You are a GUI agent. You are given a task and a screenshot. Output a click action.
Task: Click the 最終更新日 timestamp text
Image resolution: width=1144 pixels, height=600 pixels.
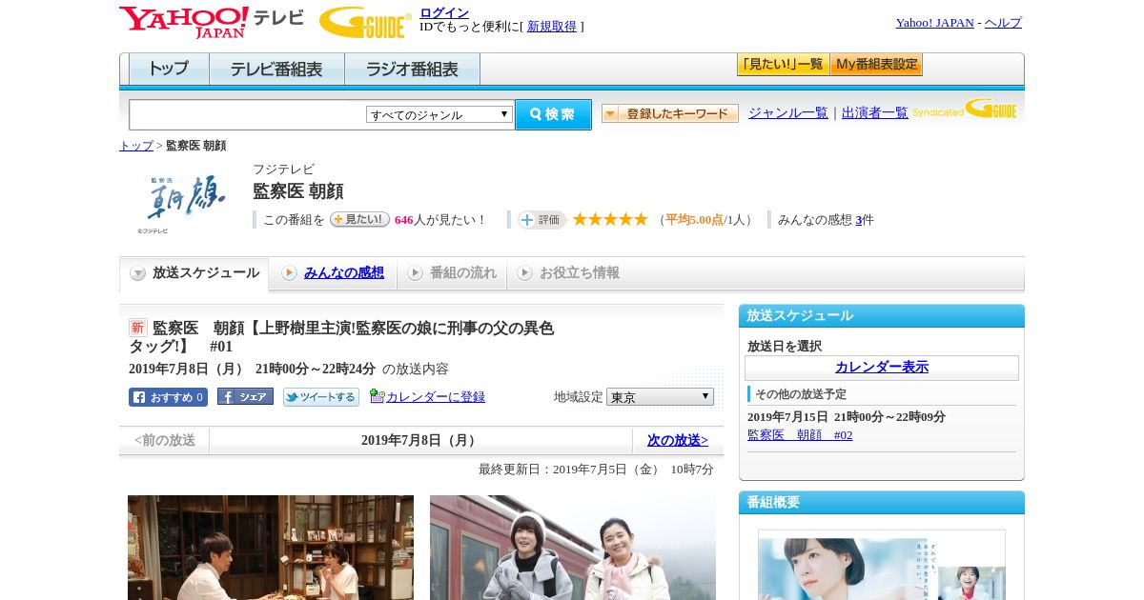tap(596, 470)
